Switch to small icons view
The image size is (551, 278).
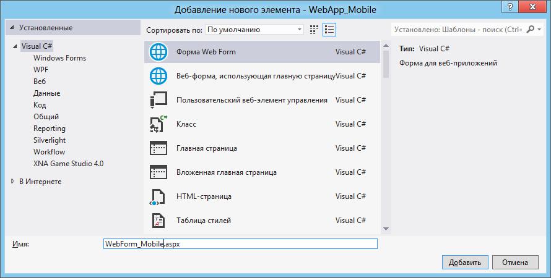(315, 29)
